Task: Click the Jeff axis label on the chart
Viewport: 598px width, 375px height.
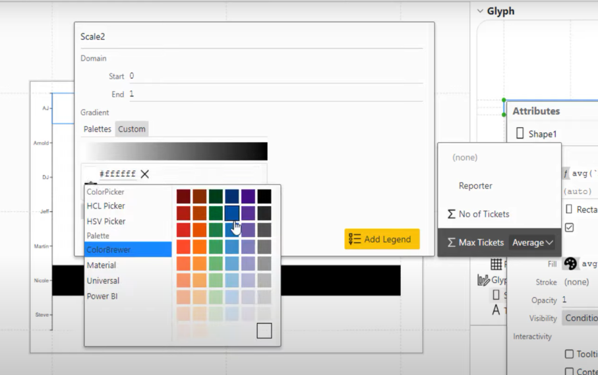Action: pos(45,211)
